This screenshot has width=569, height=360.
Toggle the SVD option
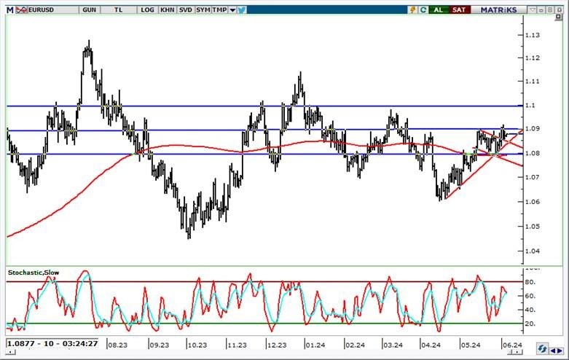tap(186, 9)
